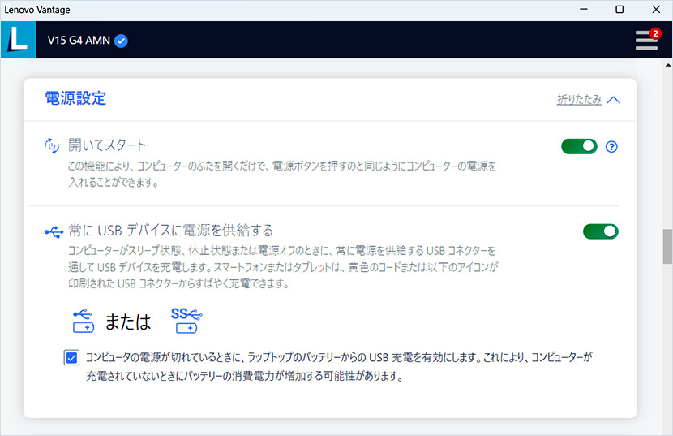Uncheck the battery USB charging checkbox
The width and height of the screenshot is (673, 436).
click(x=71, y=358)
